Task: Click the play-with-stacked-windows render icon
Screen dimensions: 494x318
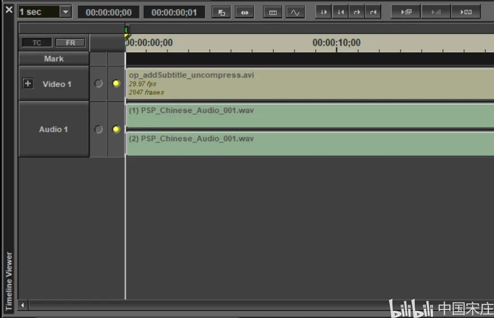Action: (x=406, y=12)
